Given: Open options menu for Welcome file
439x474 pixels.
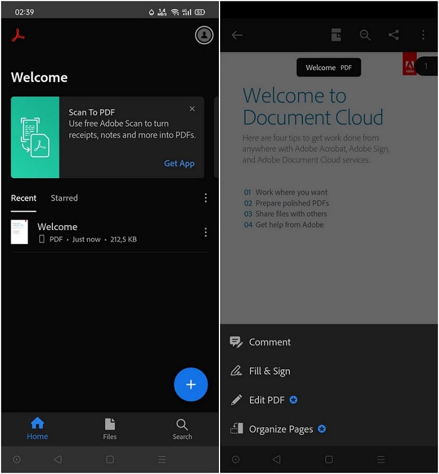Looking at the screenshot, I should tap(206, 232).
